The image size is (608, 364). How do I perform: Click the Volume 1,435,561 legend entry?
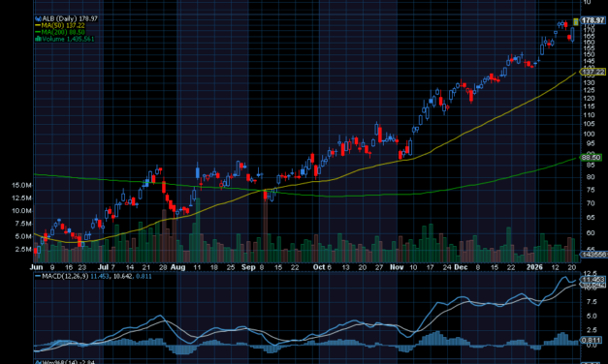coord(68,39)
